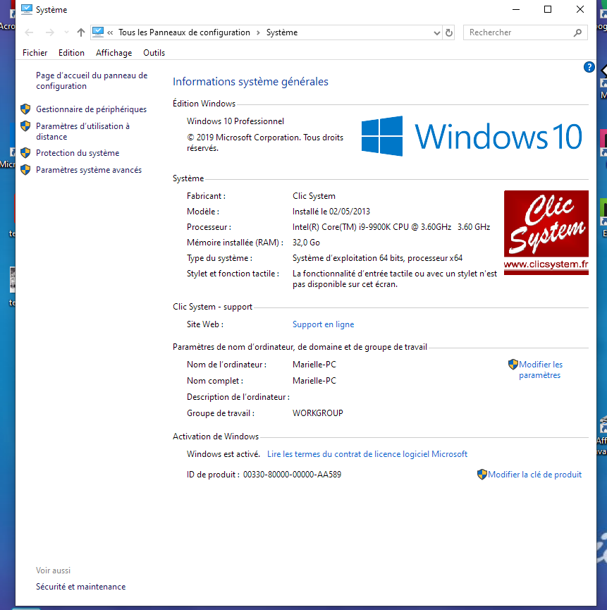The width and height of the screenshot is (607, 610).
Task: Click the WORKGROUP value
Action: [318, 413]
